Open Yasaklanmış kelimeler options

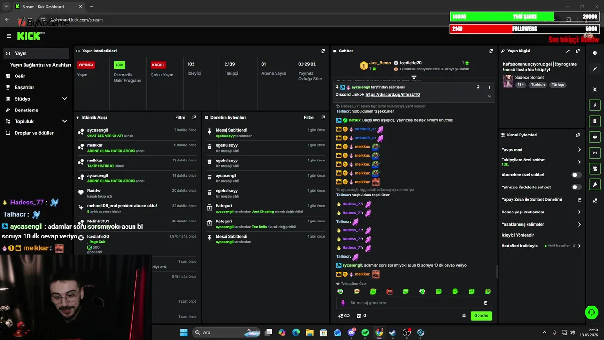tap(579, 224)
